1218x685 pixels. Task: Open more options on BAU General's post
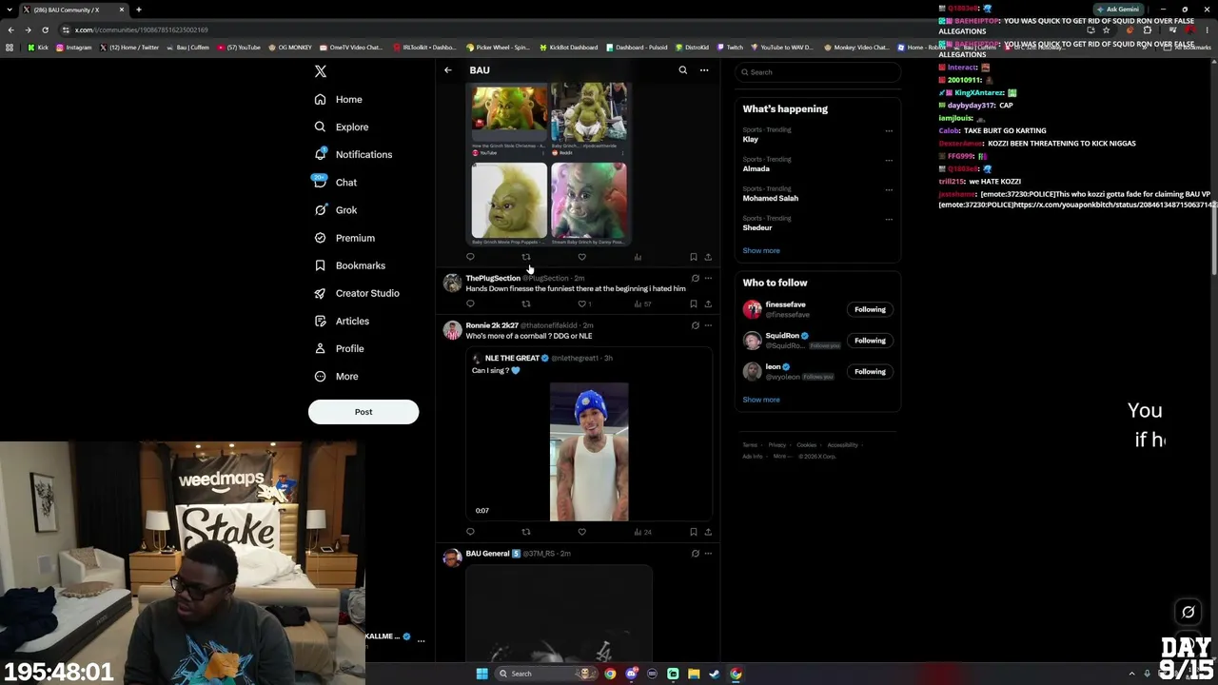[x=708, y=553]
